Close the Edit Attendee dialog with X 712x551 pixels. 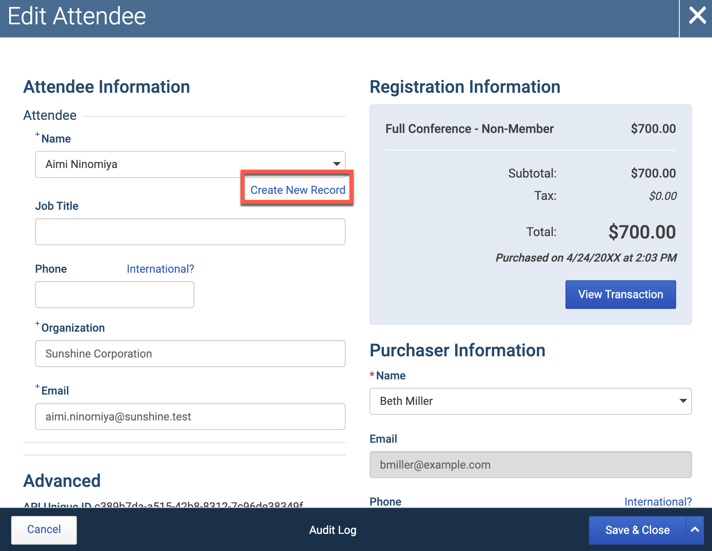point(697,16)
